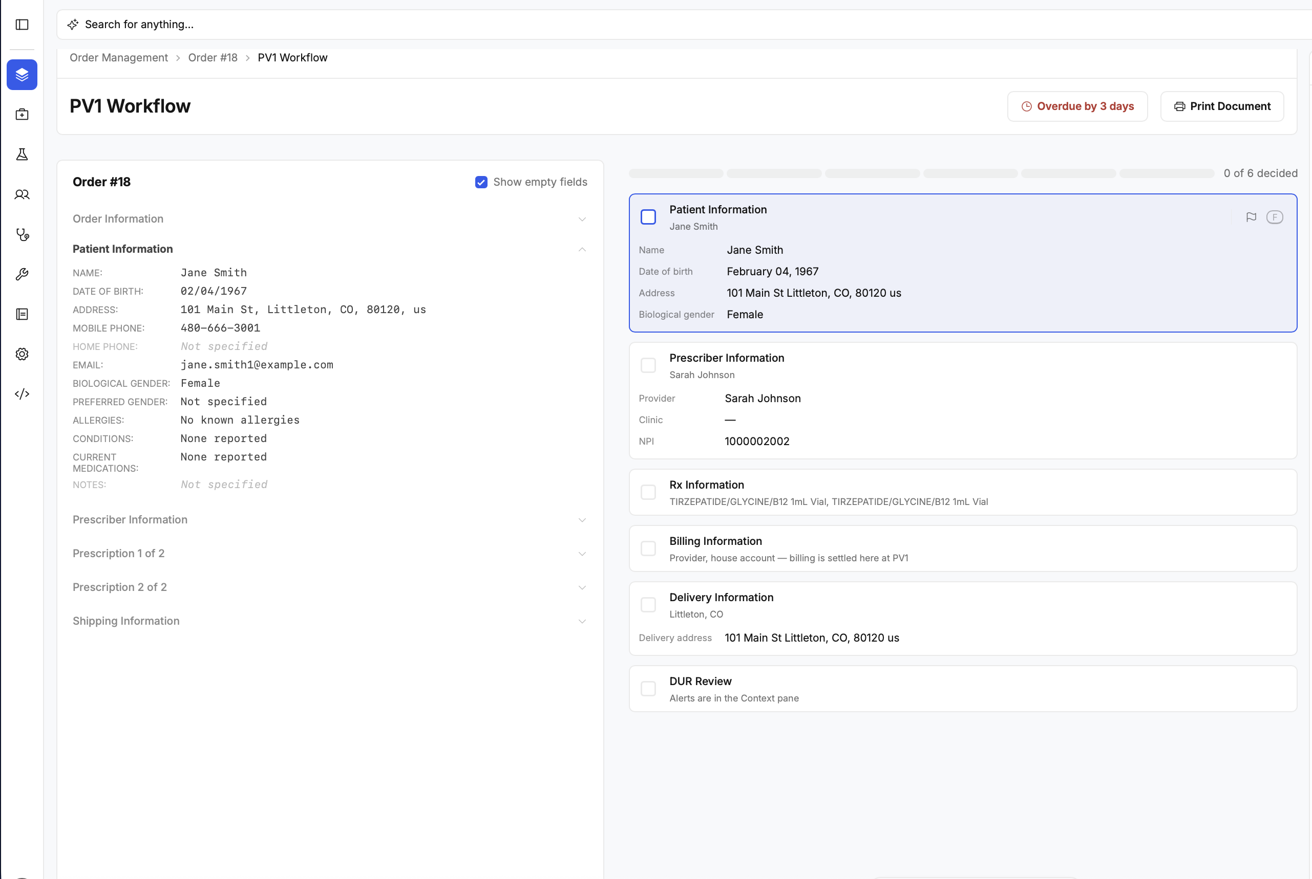This screenshot has width=1312, height=879.
Task: Click NPI value 1000002002
Action: [757, 442]
